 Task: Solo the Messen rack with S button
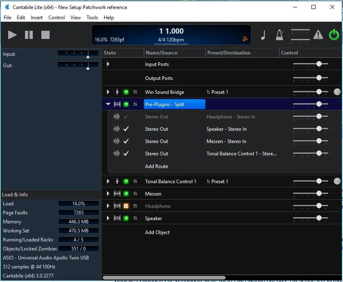tap(135, 193)
